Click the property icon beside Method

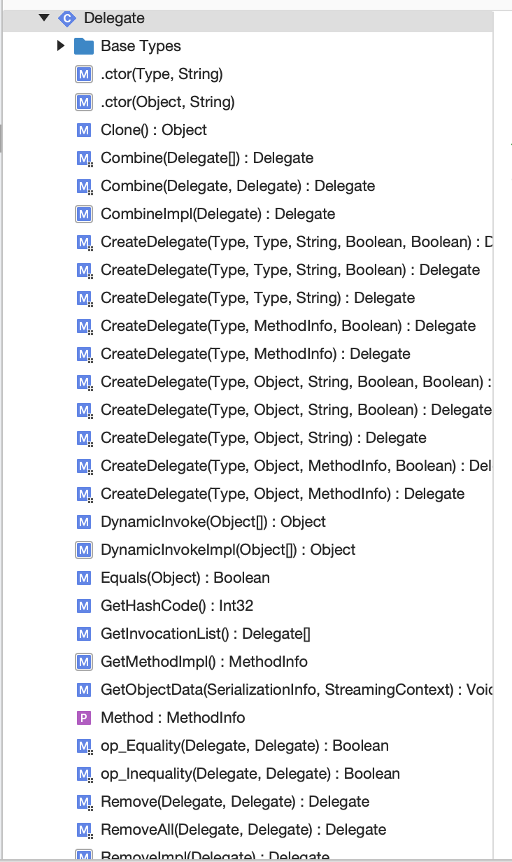pyautogui.click(x=84, y=718)
